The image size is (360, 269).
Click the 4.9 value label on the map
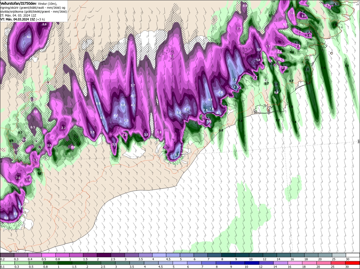(x=220, y=92)
